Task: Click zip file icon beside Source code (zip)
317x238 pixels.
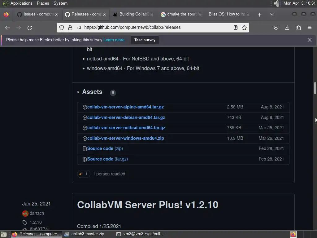Action: pyautogui.click(x=85, y=149)
